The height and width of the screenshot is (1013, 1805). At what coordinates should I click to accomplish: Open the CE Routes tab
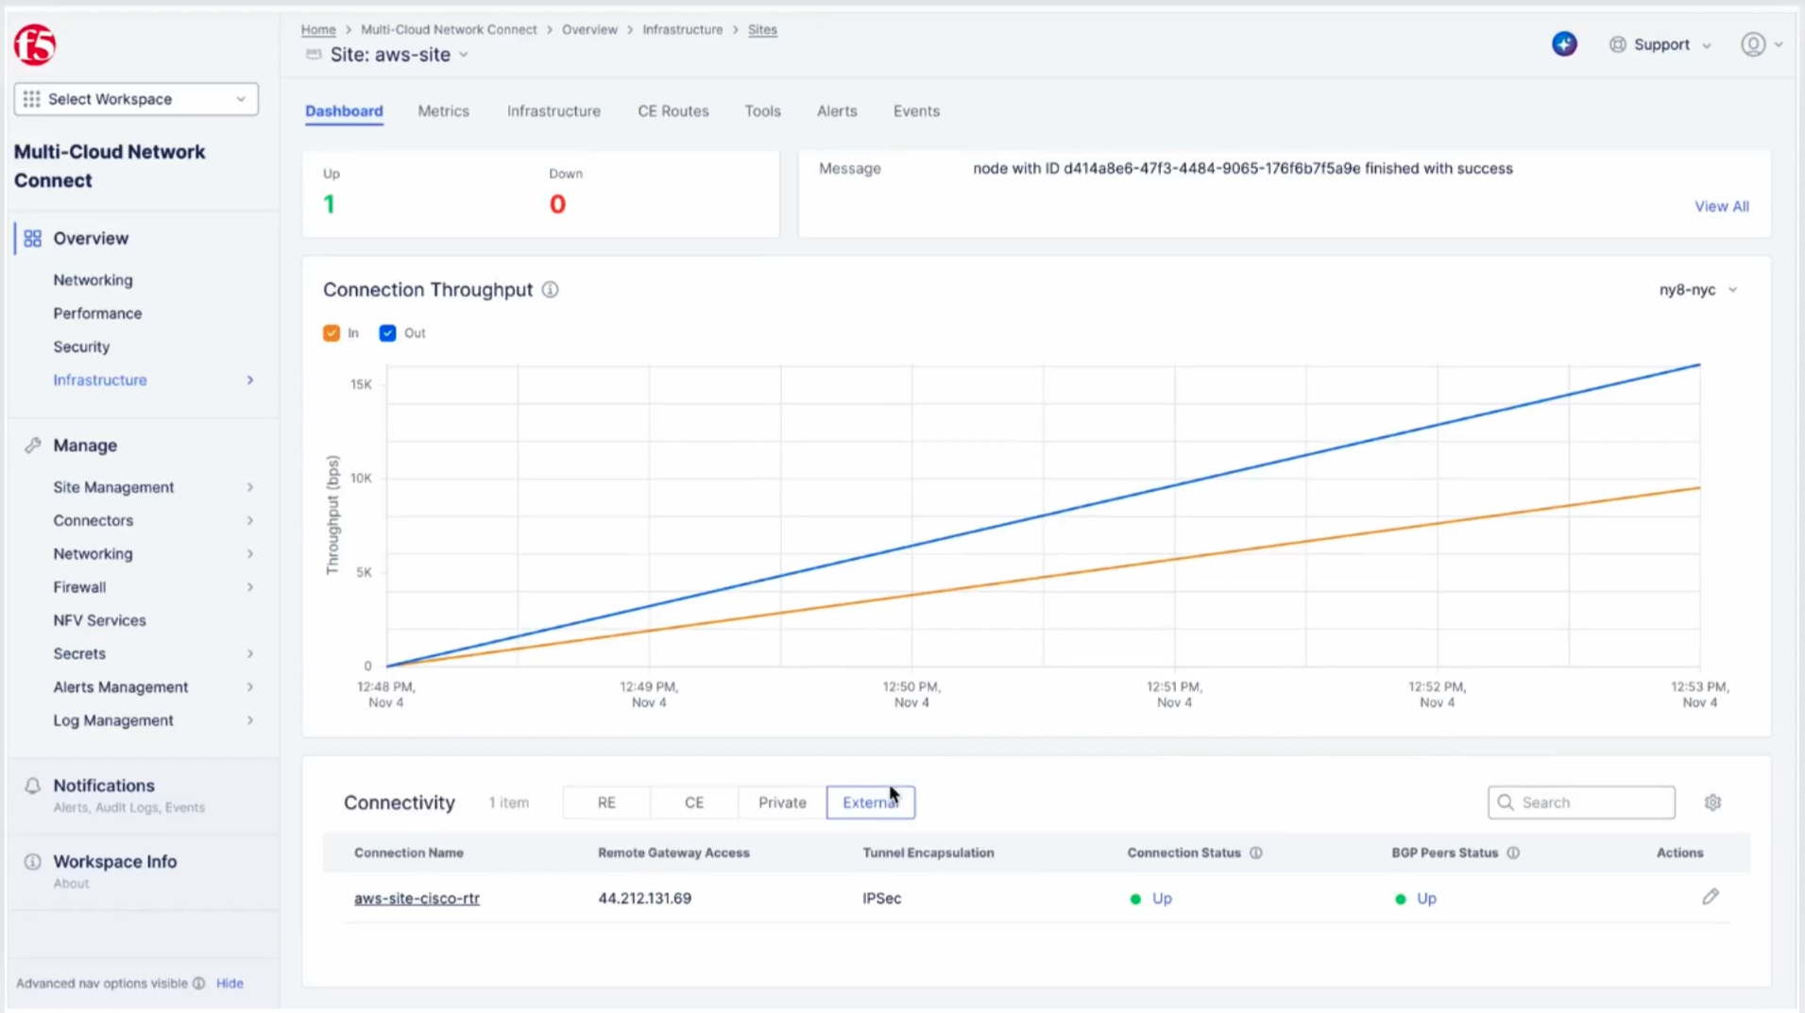[673, 111]
